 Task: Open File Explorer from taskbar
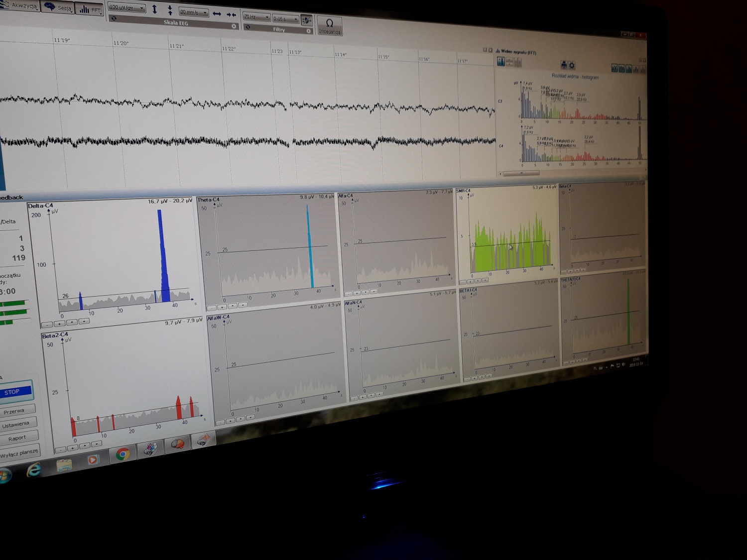click(x=64, y=465)
